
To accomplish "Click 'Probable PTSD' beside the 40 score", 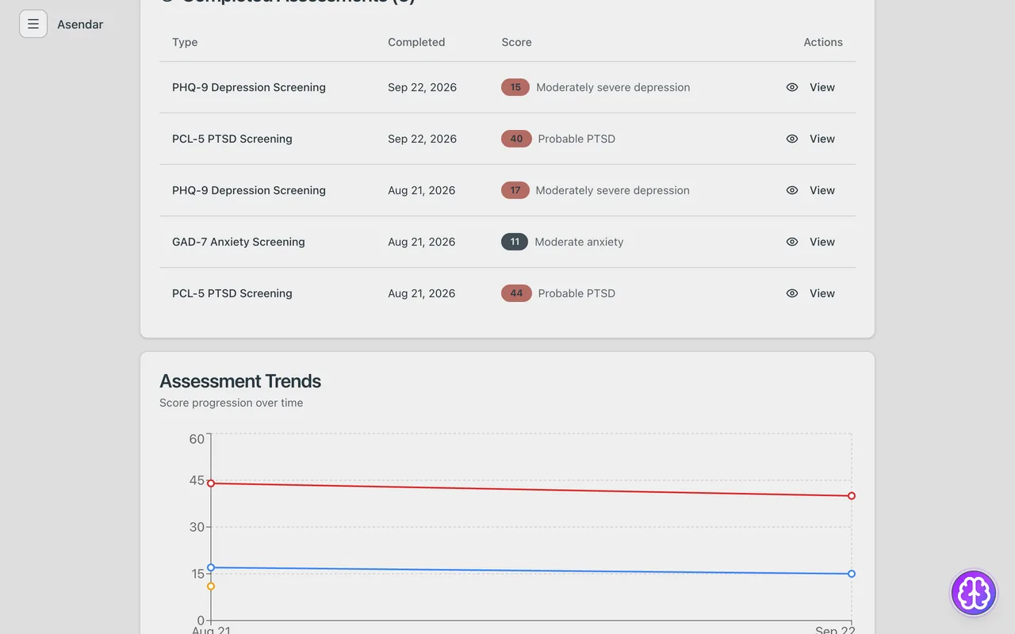I will (576, 139).
